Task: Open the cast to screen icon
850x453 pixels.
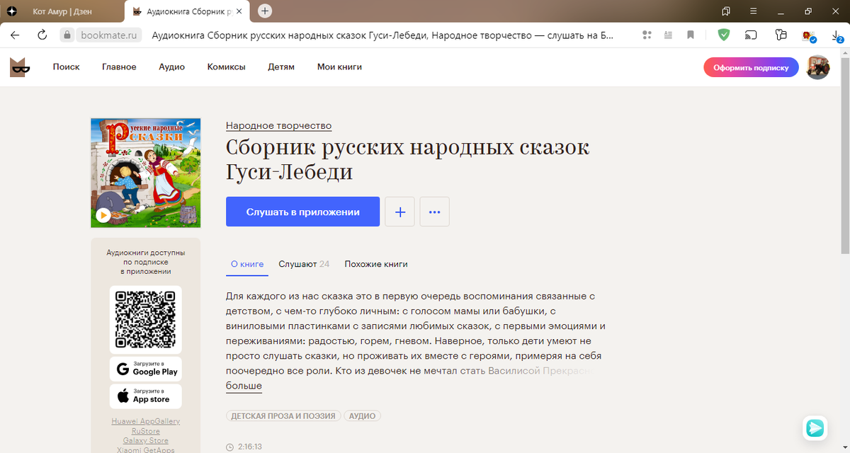Action: (752, 35)
